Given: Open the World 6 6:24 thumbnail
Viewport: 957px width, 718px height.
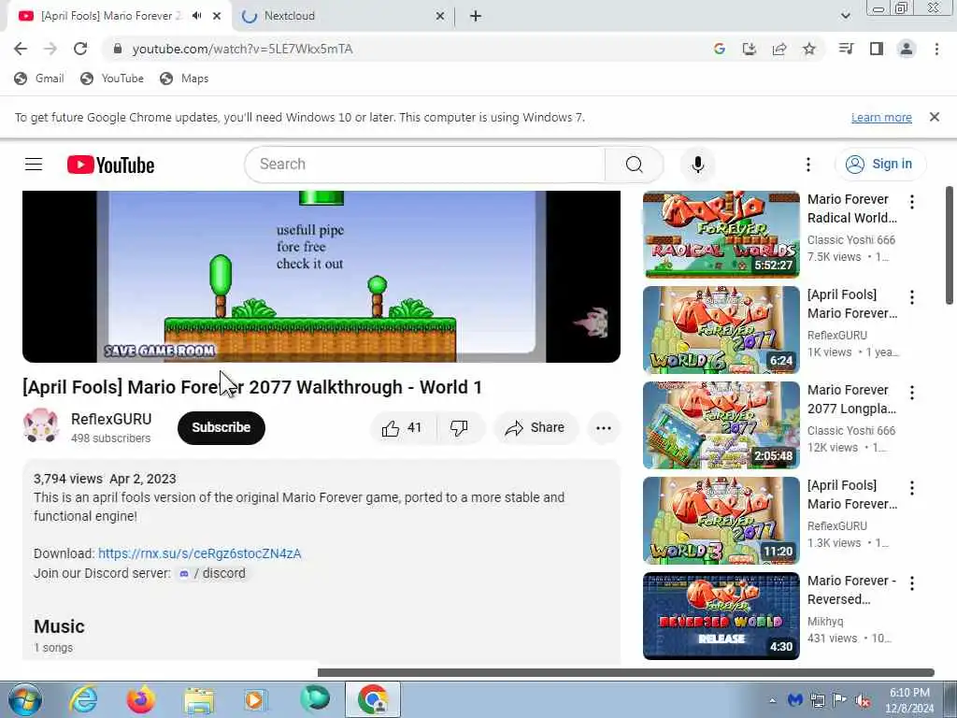Looking at the screenshot, I should pos(721,330).
